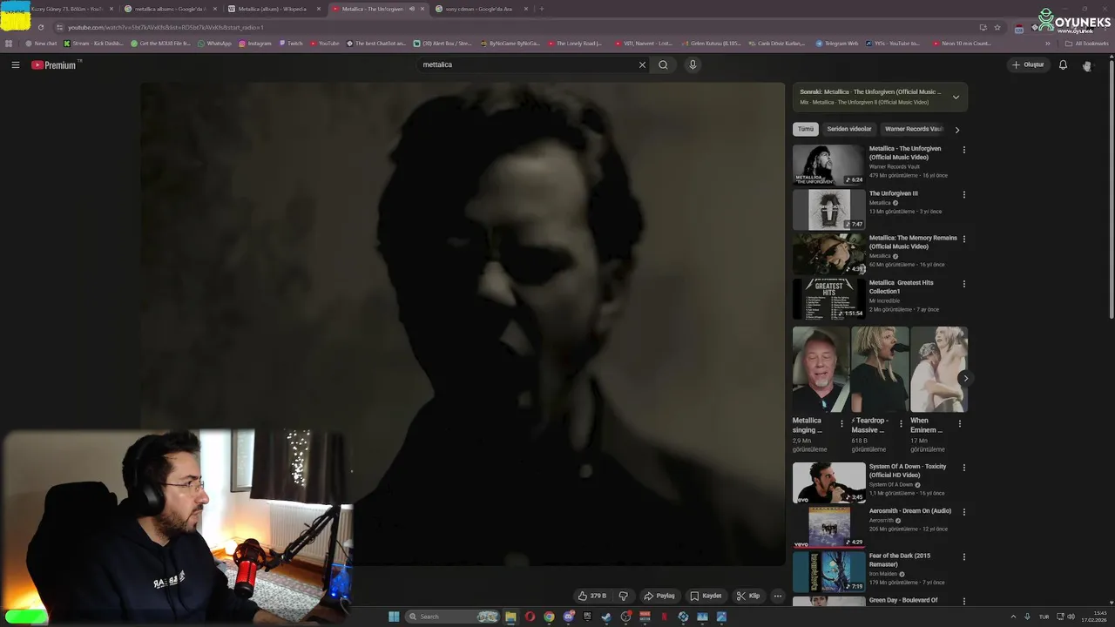Open a new browser tab
1115x627 pixels.
coord(541,9)
